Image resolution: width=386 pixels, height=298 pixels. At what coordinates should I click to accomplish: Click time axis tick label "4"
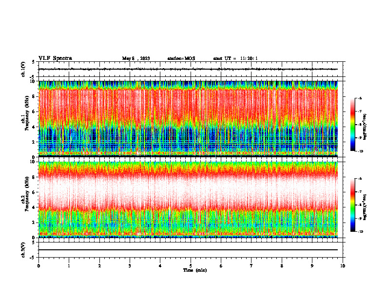click(x=160, y=266)
